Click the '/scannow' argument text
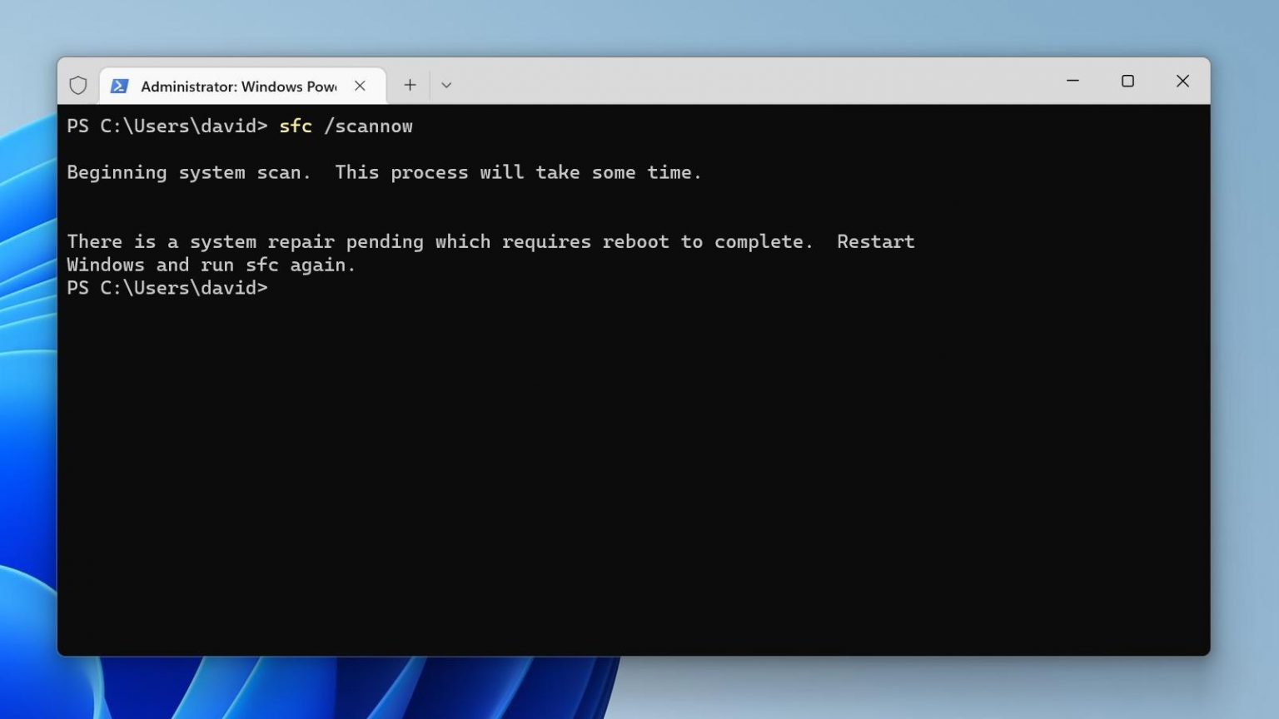 pos(368,126)
